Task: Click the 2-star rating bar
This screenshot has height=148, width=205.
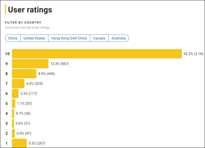Action: coord(13,133)
